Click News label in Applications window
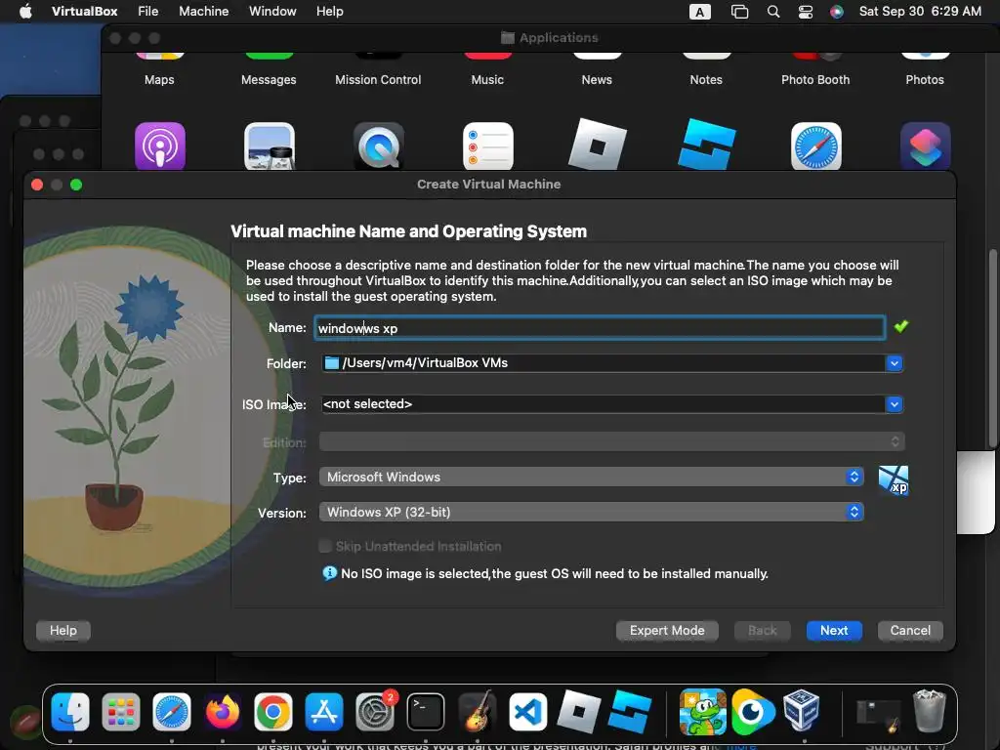This screenshot has width=1000, height=750. (x=597, y=80)
